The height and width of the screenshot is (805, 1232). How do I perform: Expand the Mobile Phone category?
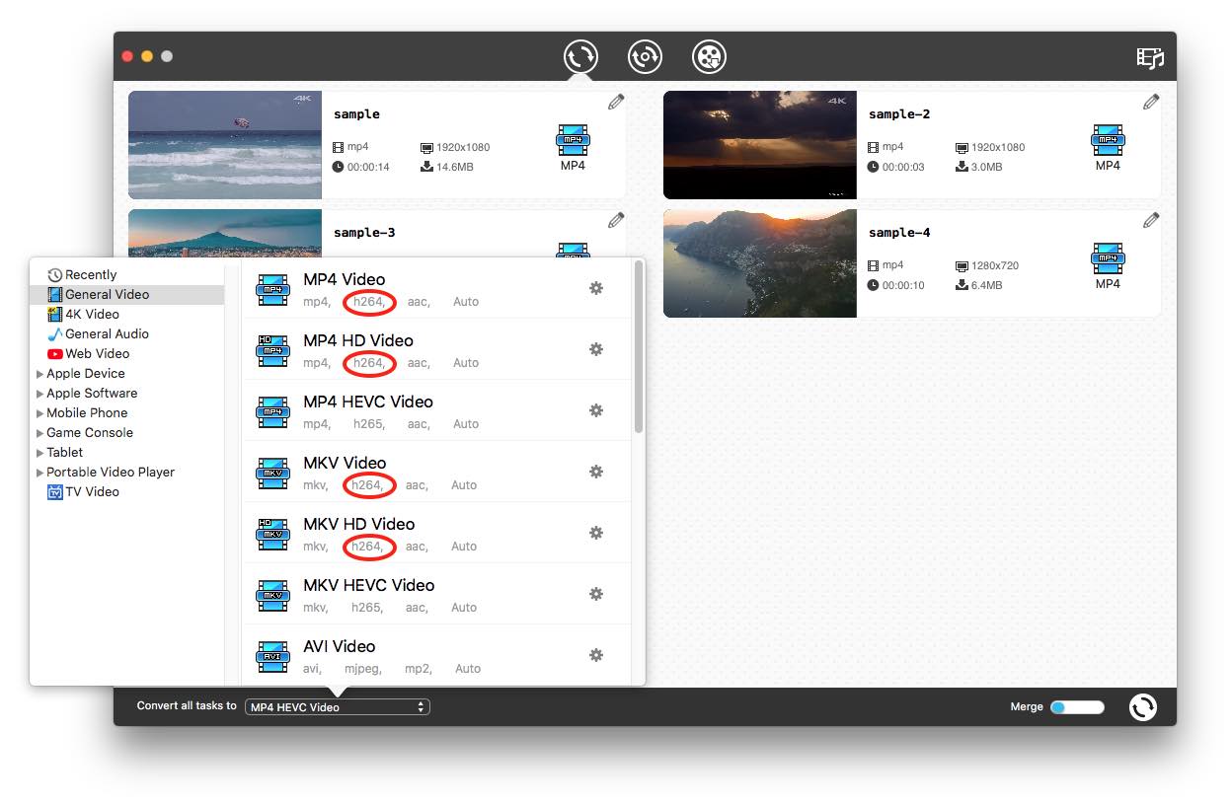click(x=87, y=412)
